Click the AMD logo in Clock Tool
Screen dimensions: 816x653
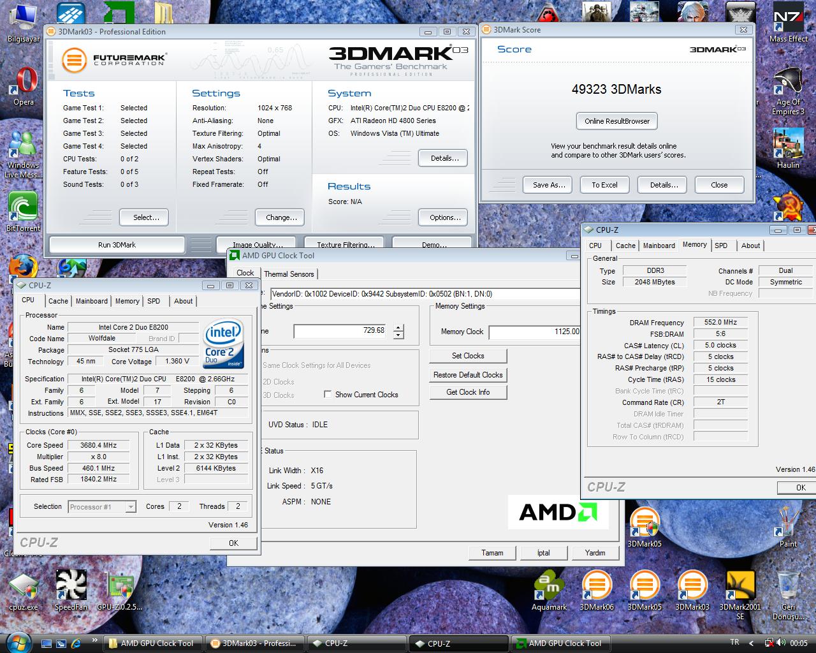click(558, 511)
